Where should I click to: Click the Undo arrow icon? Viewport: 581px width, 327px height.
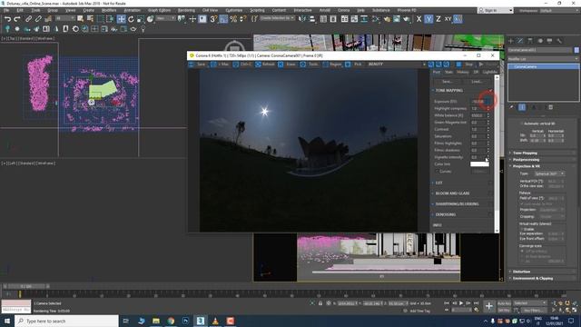tap(7, 19)
